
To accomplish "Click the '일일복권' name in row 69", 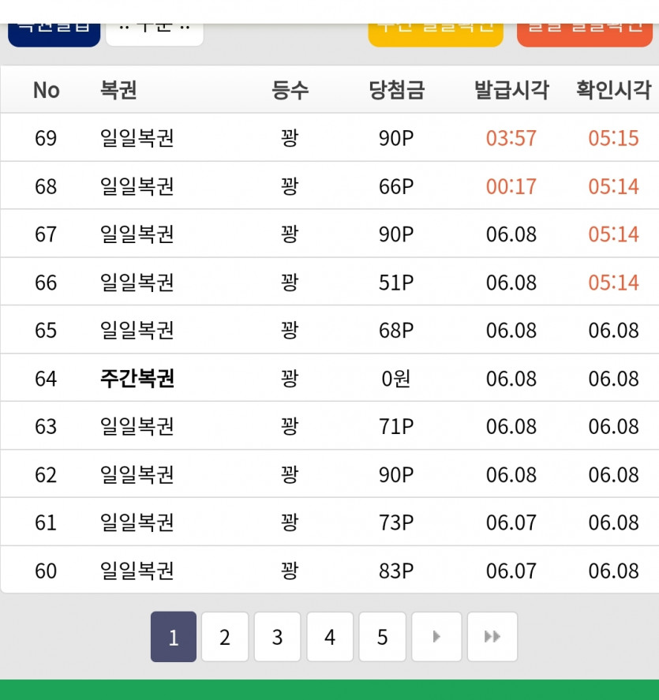I will 137,138.
